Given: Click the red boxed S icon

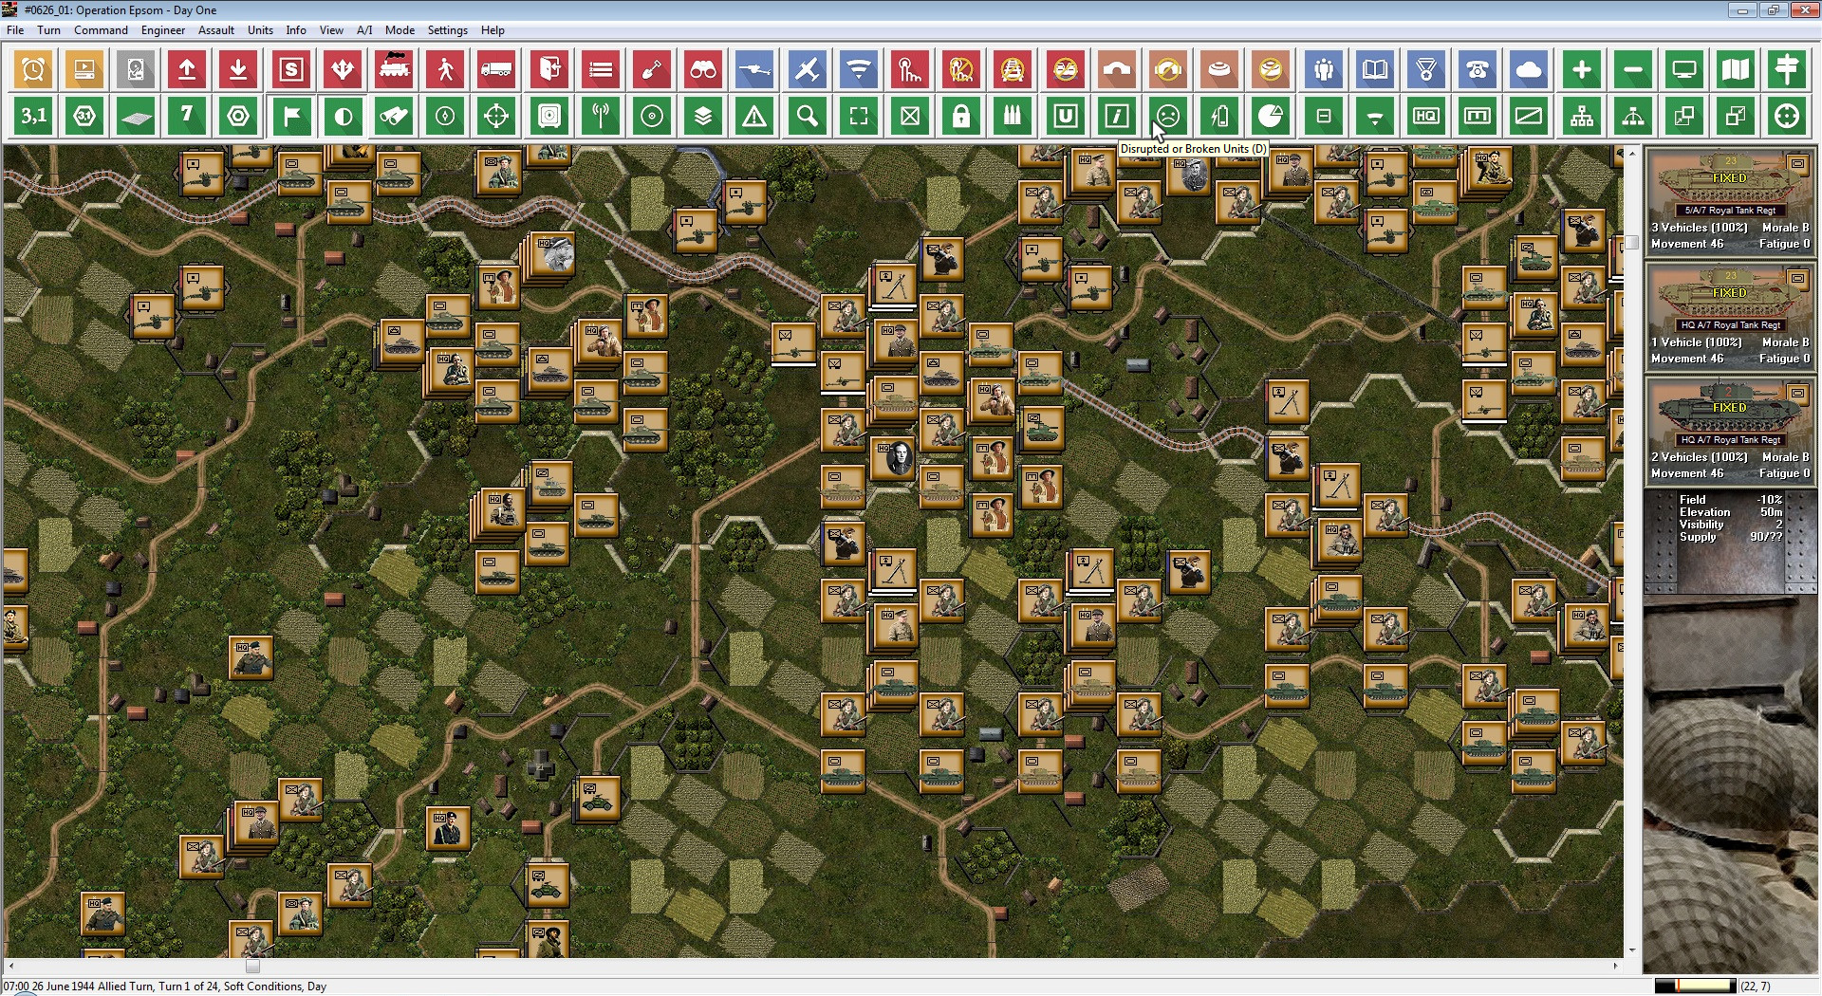Looking at the screenshot, I should [291, 69].
